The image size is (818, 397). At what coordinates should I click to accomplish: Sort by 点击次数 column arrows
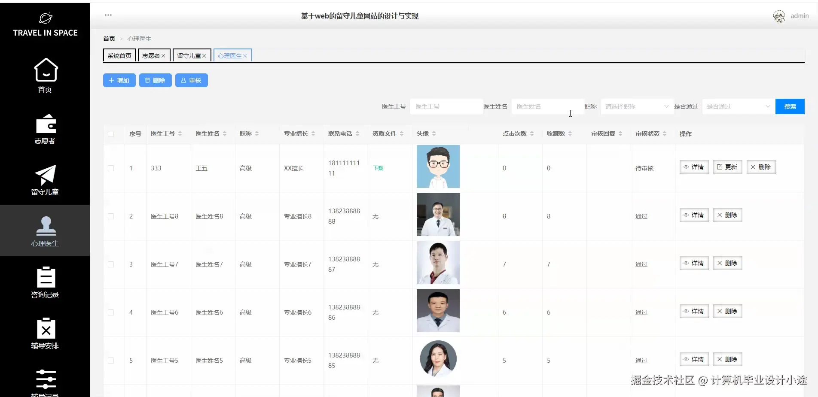(x=532, y=134)
